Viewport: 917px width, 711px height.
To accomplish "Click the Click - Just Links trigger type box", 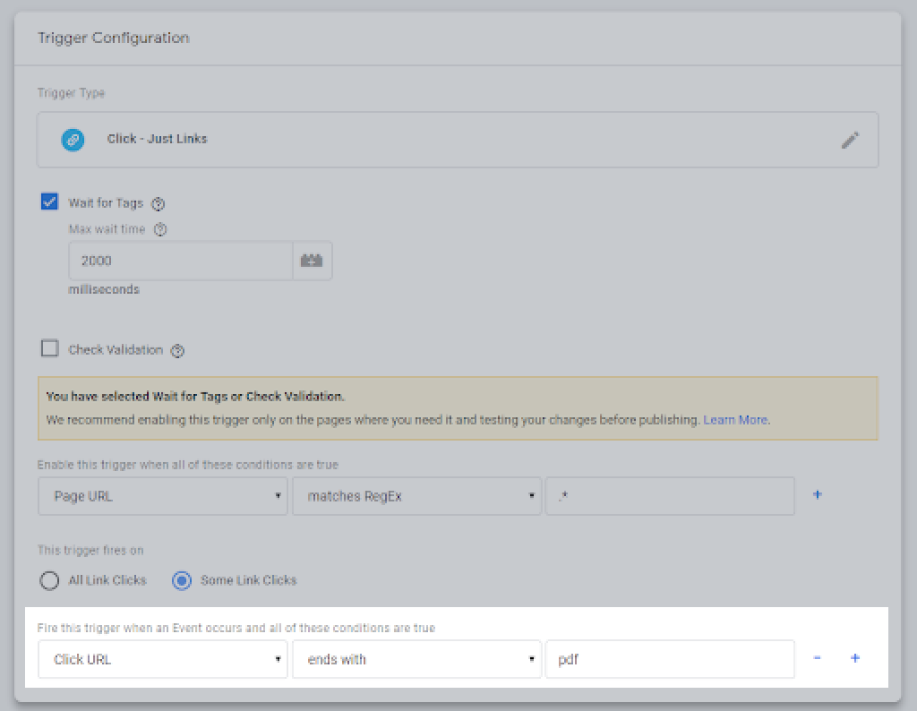I will (458, 140).
